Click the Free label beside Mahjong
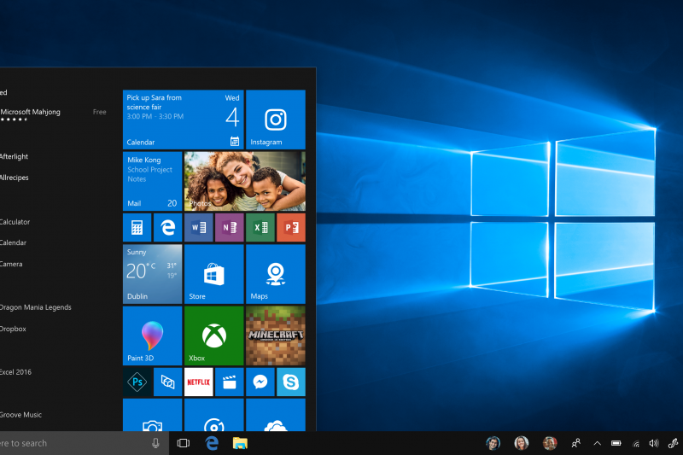The width and height of the screenshot is (683, 455). [x=99, y=112]
